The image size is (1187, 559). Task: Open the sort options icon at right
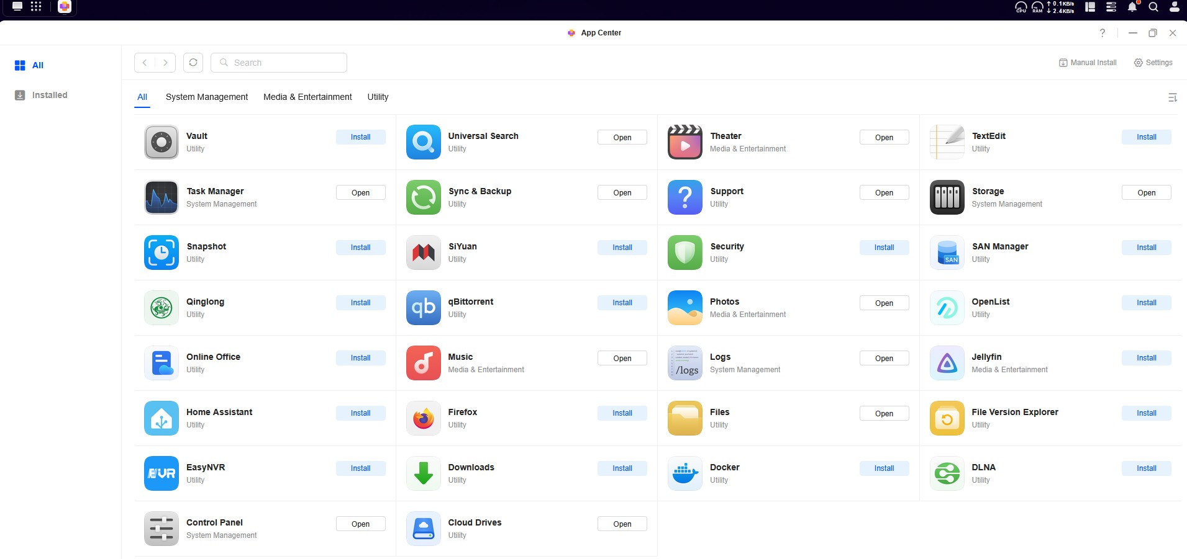coord(1172,97)
